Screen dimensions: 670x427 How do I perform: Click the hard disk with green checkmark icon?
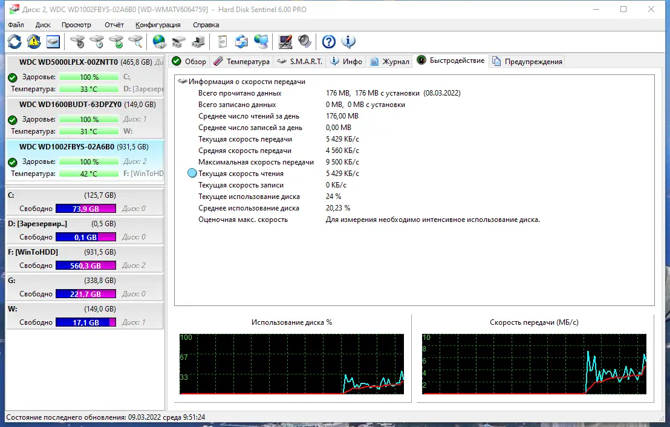click(116, 42)
